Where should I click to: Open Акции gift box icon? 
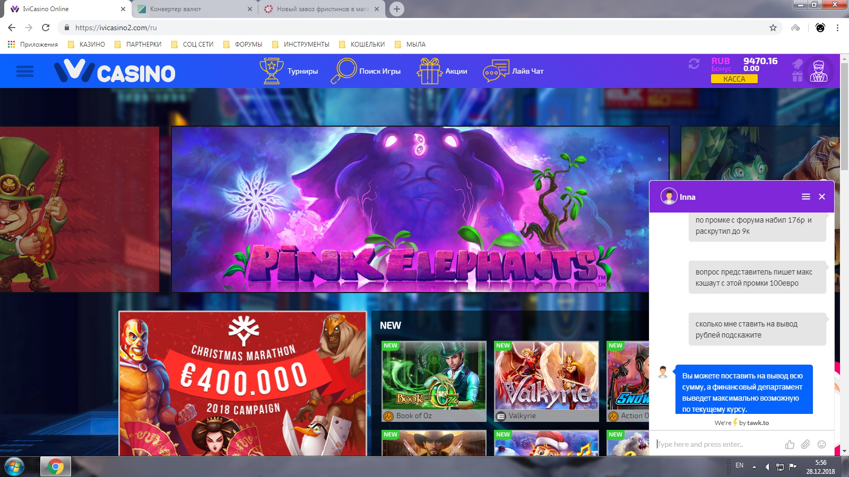[429, 71]
